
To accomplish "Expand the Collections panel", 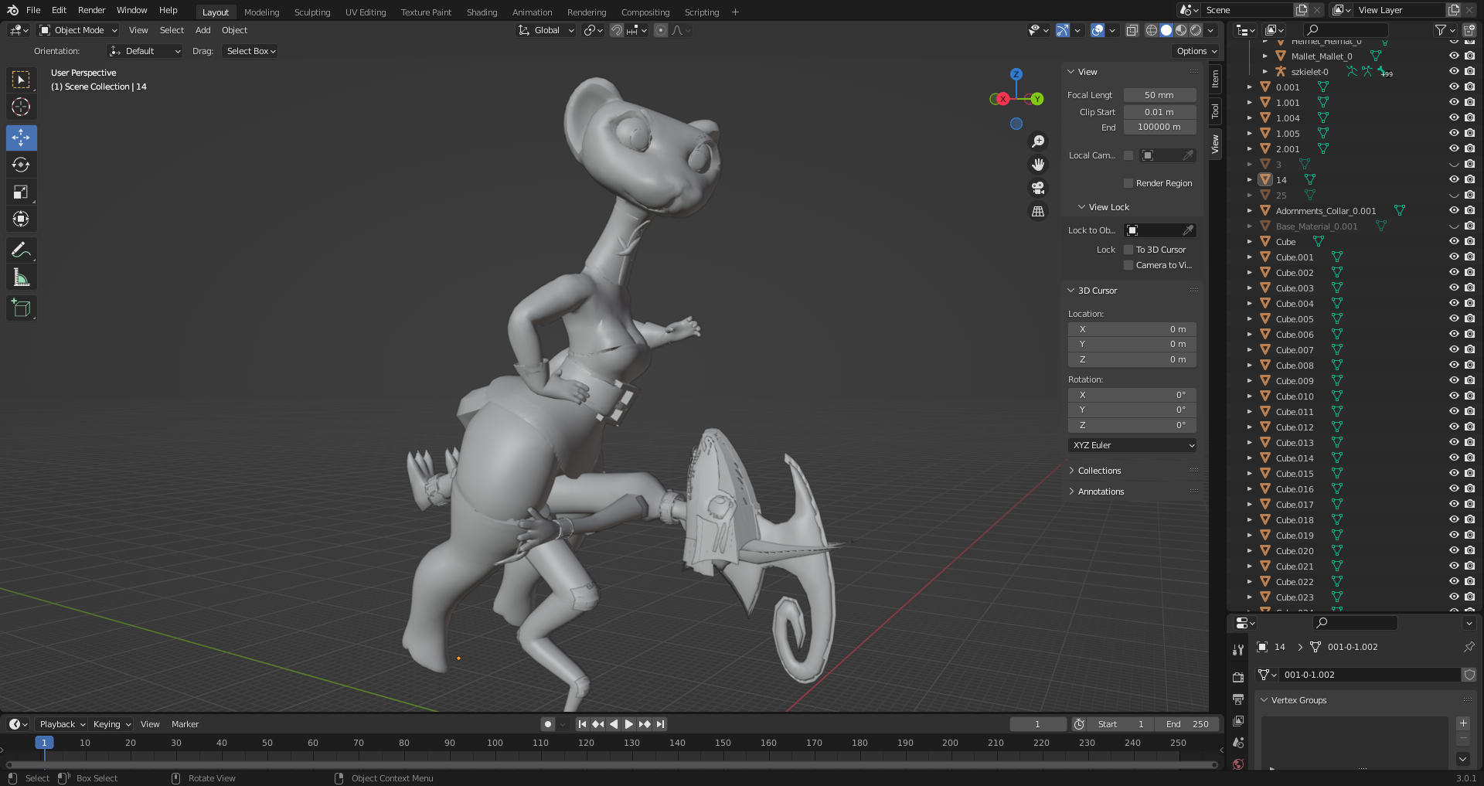I will [x=1099, y=471].
